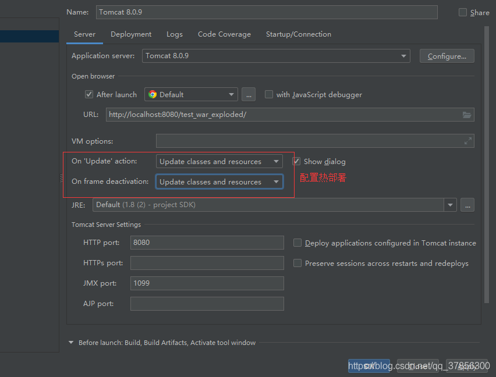This screenshot has height=377, width=496.
Task: Click the browser selection ellipsis button
Action: [x=249, y=94]
